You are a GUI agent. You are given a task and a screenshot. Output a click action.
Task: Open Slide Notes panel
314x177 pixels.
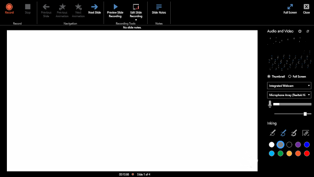(159, 9)
